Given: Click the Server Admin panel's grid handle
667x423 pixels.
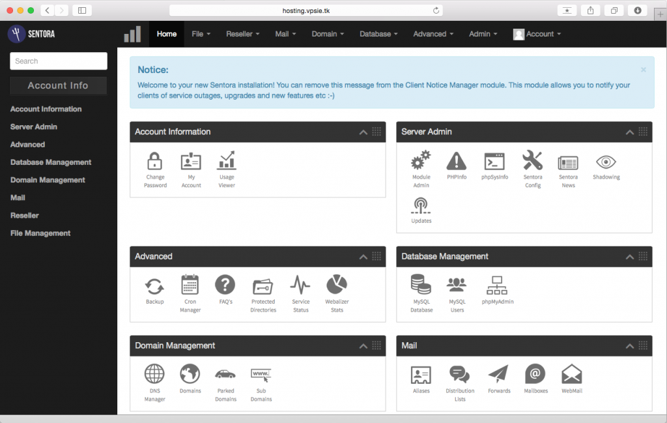Looking at the screenshot, I should click(x=643, y=132).
